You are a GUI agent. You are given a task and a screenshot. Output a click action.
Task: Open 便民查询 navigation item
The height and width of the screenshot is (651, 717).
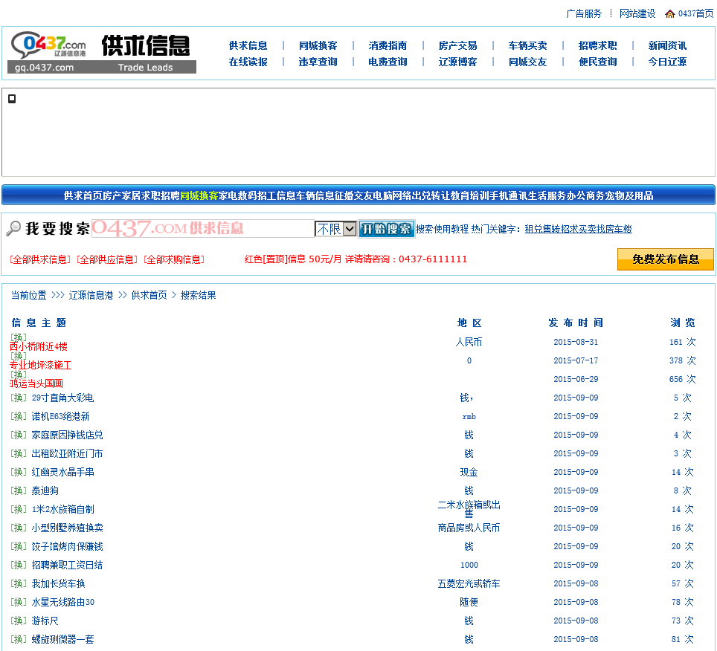click(x=598, y=62)
